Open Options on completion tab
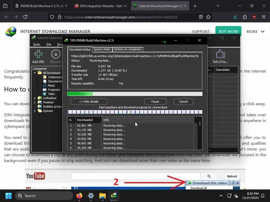 click(128, 49)
